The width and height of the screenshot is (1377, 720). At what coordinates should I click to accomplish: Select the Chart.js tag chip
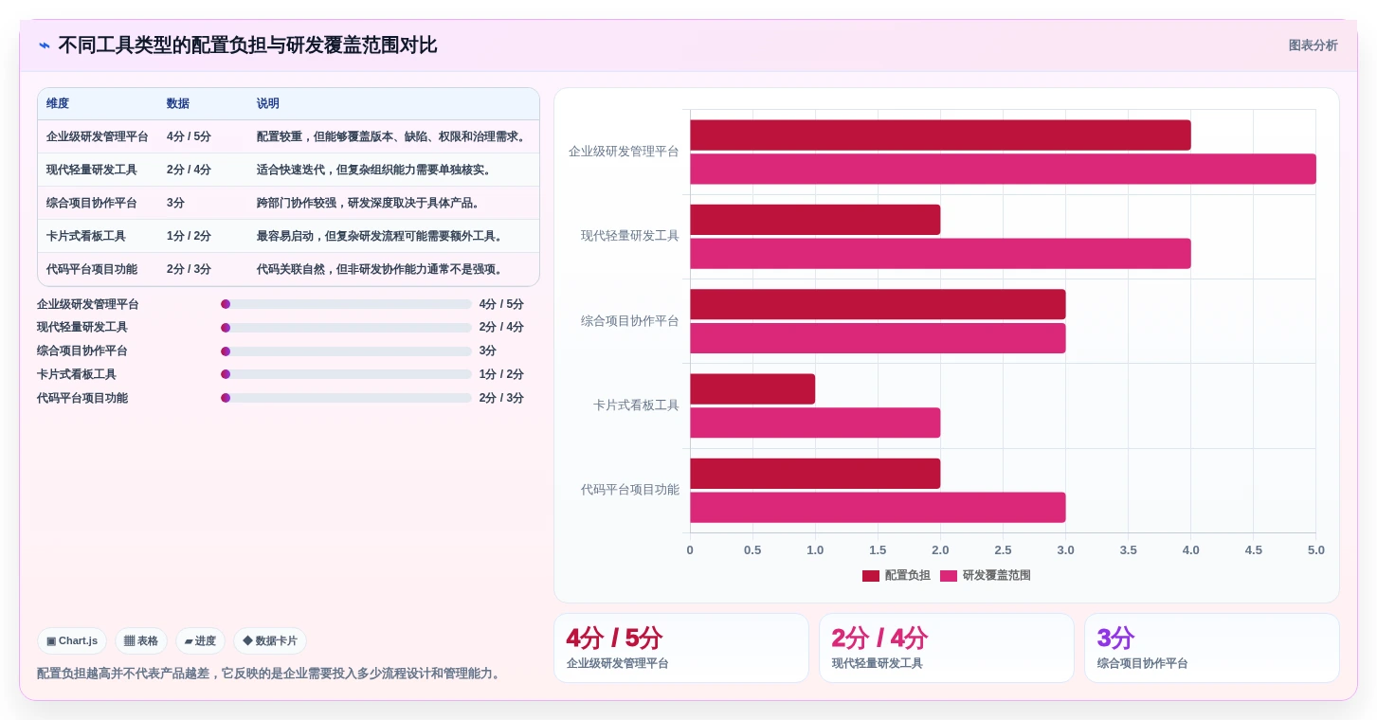coord(72,641)
